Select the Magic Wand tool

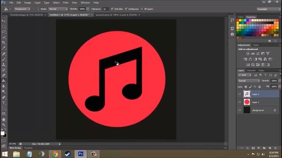click(4, 37)
